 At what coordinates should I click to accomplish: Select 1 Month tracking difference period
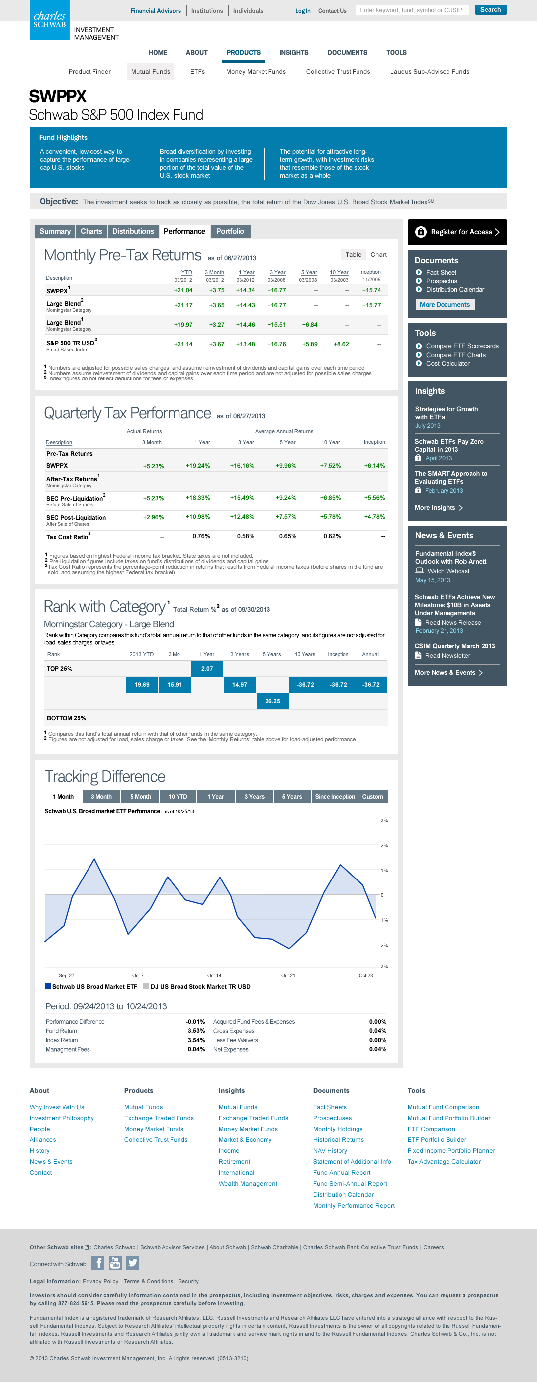63,797
